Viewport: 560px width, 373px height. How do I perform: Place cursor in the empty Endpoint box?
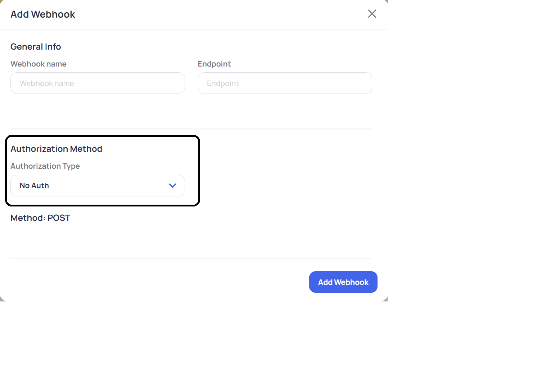click(285, 83)
